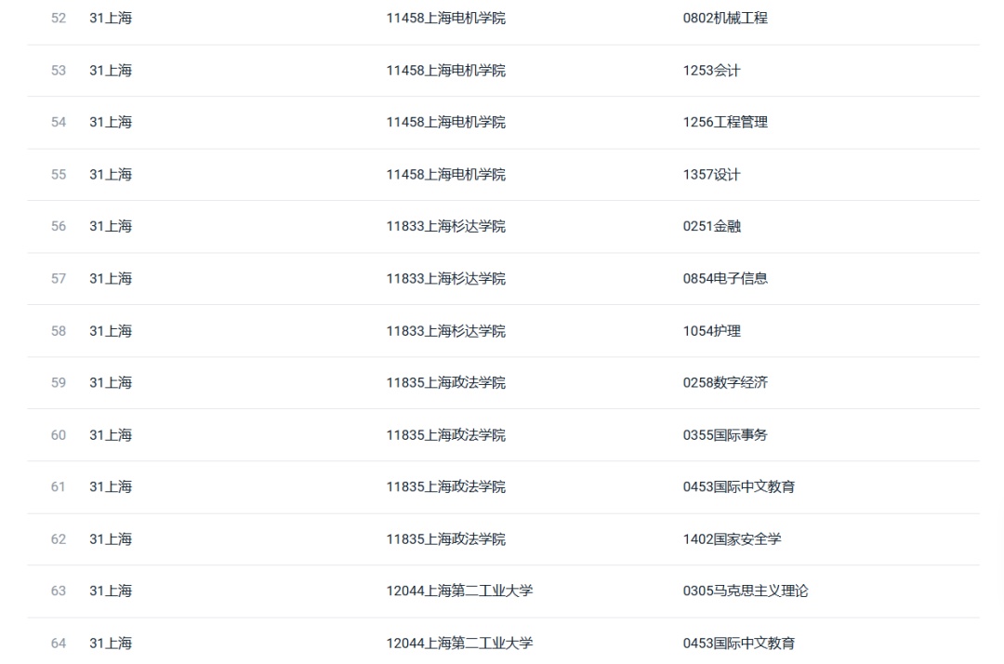The width and height of the screenshot is (1004, 664).
Task: Click row number 55
Action: click(x=59, y=175)
